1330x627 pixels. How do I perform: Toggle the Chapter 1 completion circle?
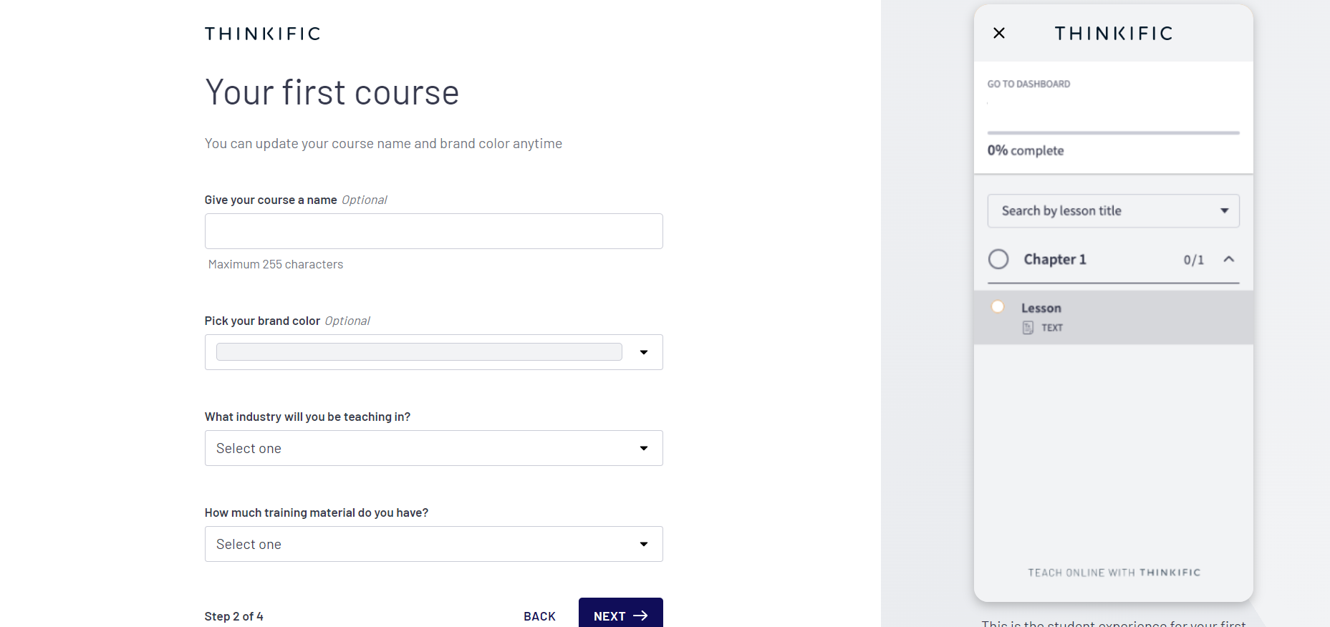click(998, 259)
